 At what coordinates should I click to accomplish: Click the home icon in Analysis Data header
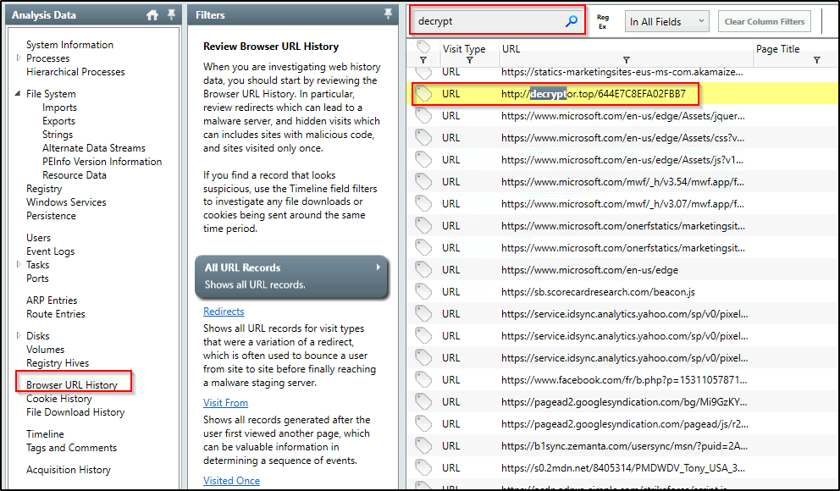(x=152, y=15)
